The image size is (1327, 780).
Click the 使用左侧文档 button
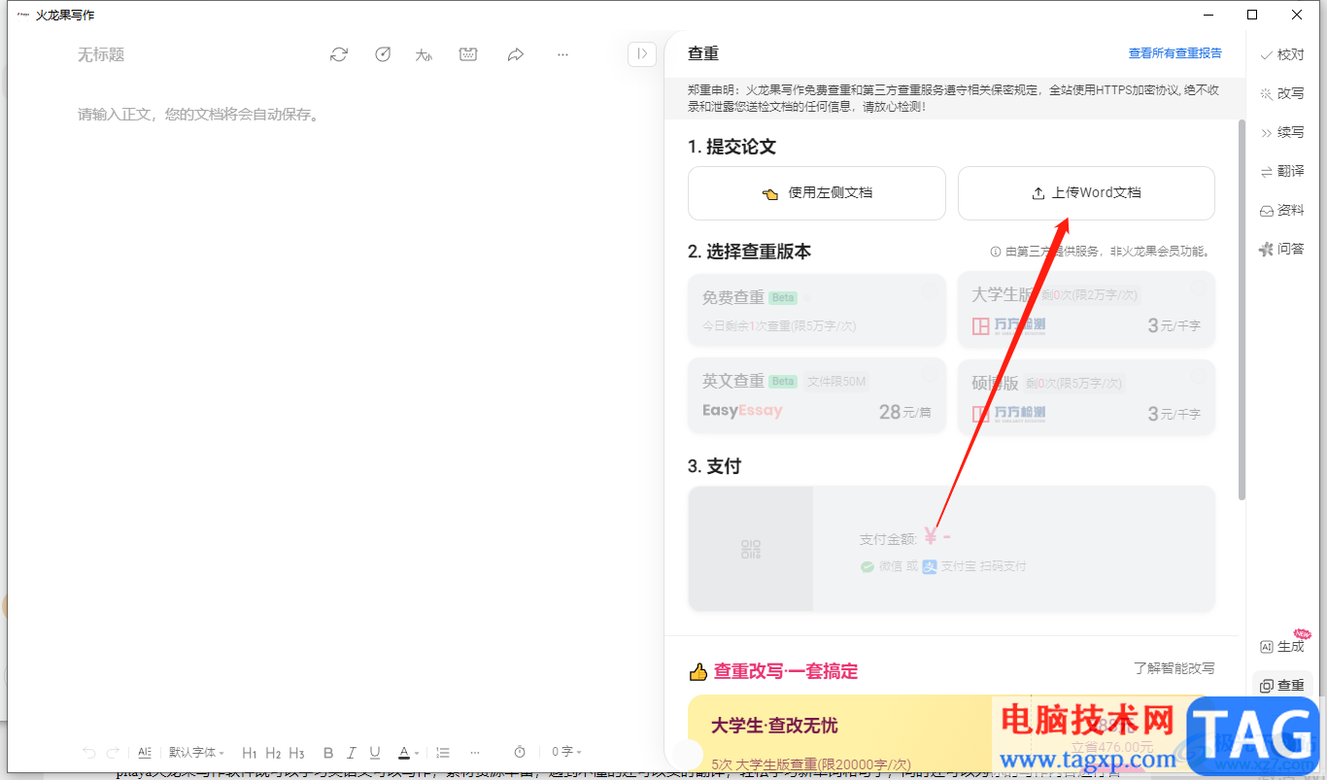tap(817, 193)
